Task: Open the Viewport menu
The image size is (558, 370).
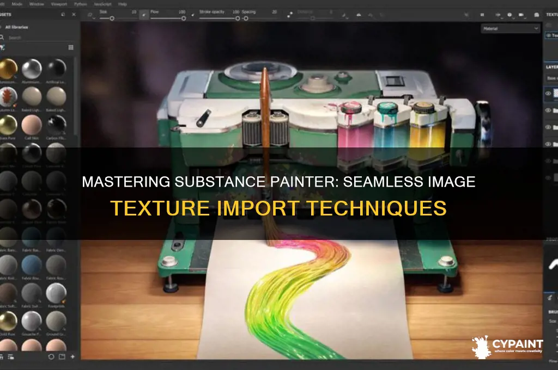Action: pyautogui.click(x=59, y=4)
